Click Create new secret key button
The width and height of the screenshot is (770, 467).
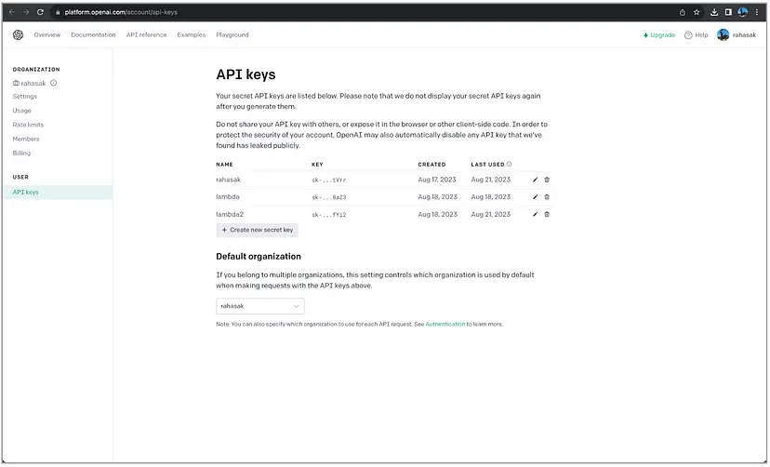257,230
